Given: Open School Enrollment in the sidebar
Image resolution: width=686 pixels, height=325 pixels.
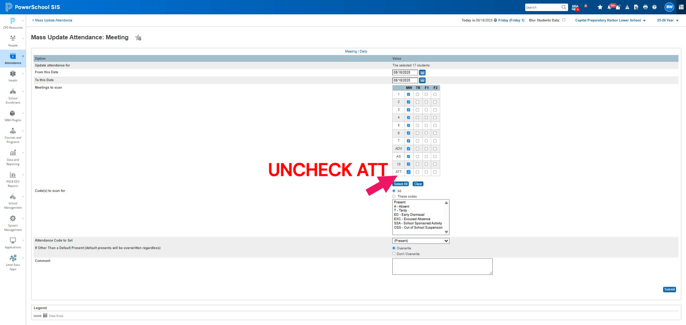Looking at the screenshot, I should [x=13, y=96].
